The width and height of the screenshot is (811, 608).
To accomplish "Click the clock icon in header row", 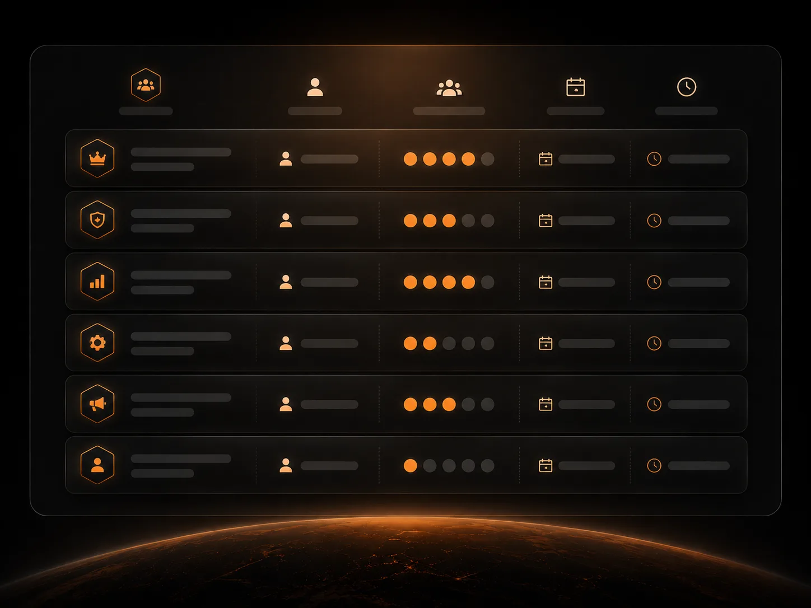I will 686,87.
